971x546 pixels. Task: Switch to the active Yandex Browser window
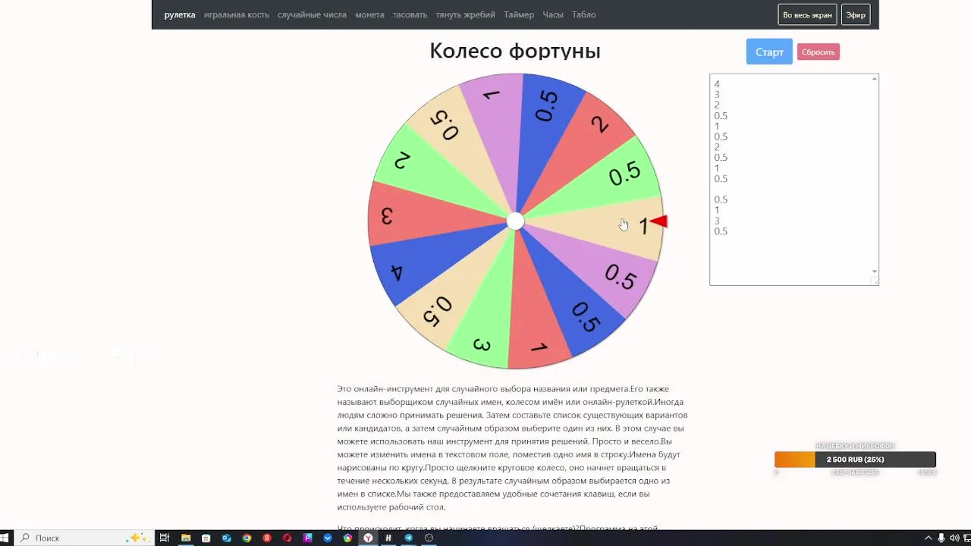pyautogui.click(x=368, y=538)
